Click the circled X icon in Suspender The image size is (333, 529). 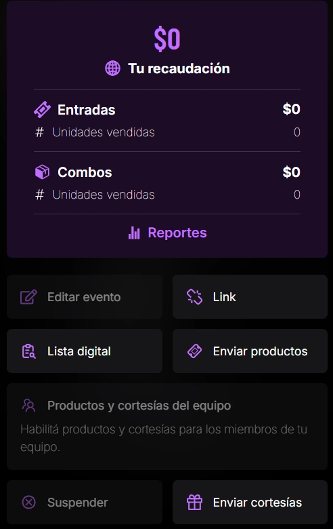tap(28, 503)
